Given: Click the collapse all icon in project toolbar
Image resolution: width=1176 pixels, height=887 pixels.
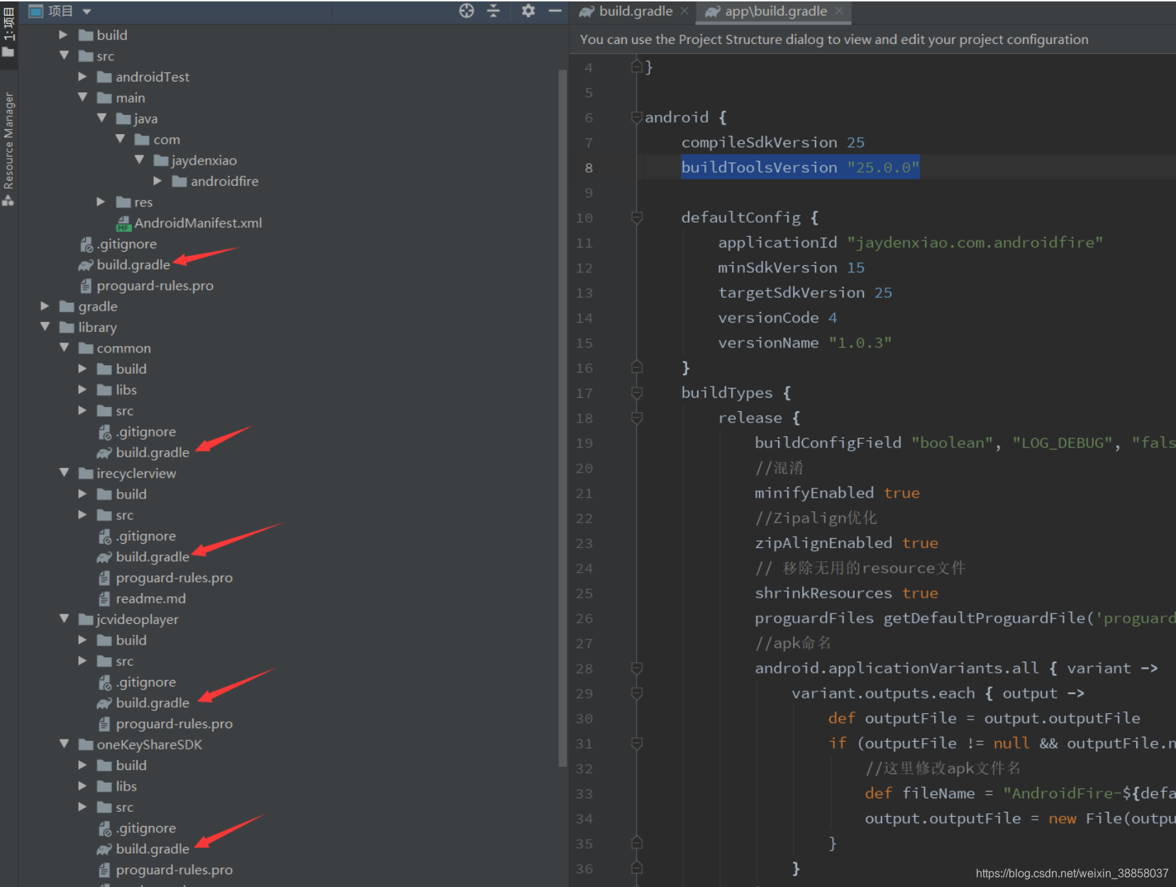Looking at the screenshot, I should tap(494, 11).
